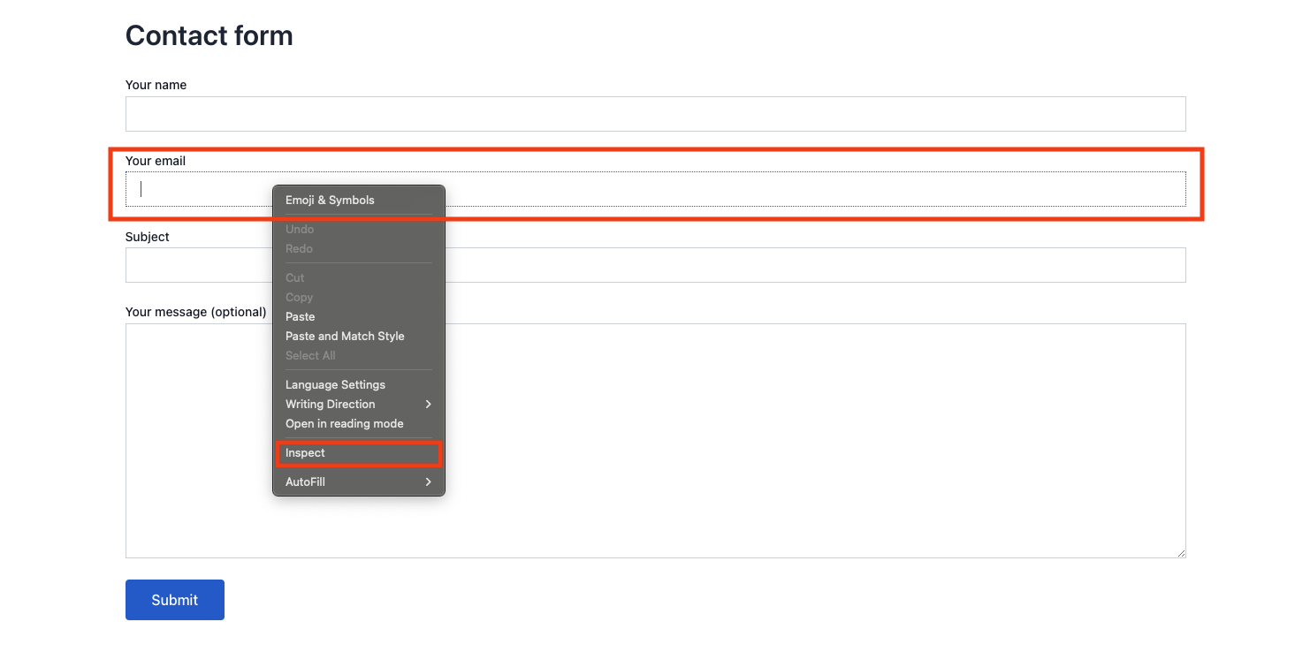Click the Writing Direction submenu chevron arrow

point(429,404)
